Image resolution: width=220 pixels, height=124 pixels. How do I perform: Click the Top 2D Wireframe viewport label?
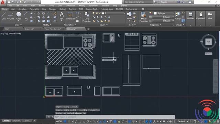click(x=11, y=33)
